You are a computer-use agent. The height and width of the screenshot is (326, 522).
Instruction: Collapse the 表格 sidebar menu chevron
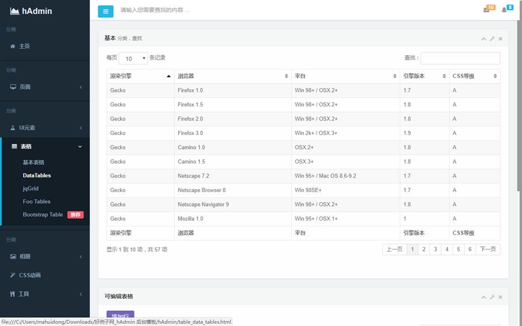pyautogui.click(x=80, y=147)
